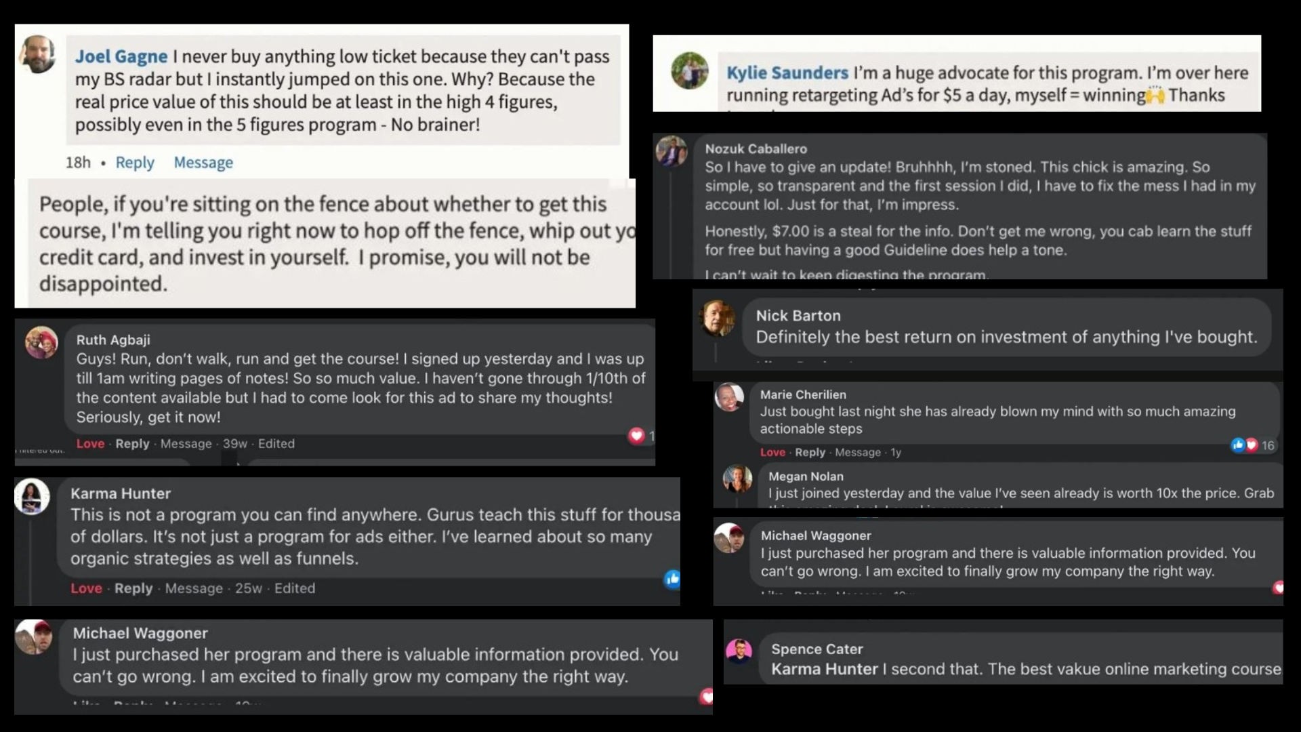Open Kylie Saunders' avatar photo
Image resolution: width=1301 pixels, height=732 pixels.
[x=690, y=70]
